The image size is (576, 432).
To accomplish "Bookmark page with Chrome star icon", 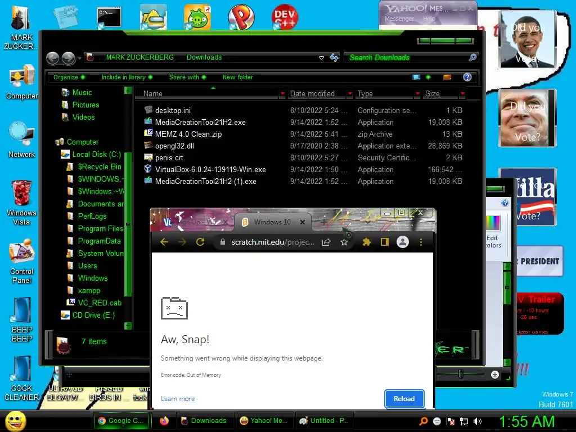I will pyautogui.click(x=344, y=242).
